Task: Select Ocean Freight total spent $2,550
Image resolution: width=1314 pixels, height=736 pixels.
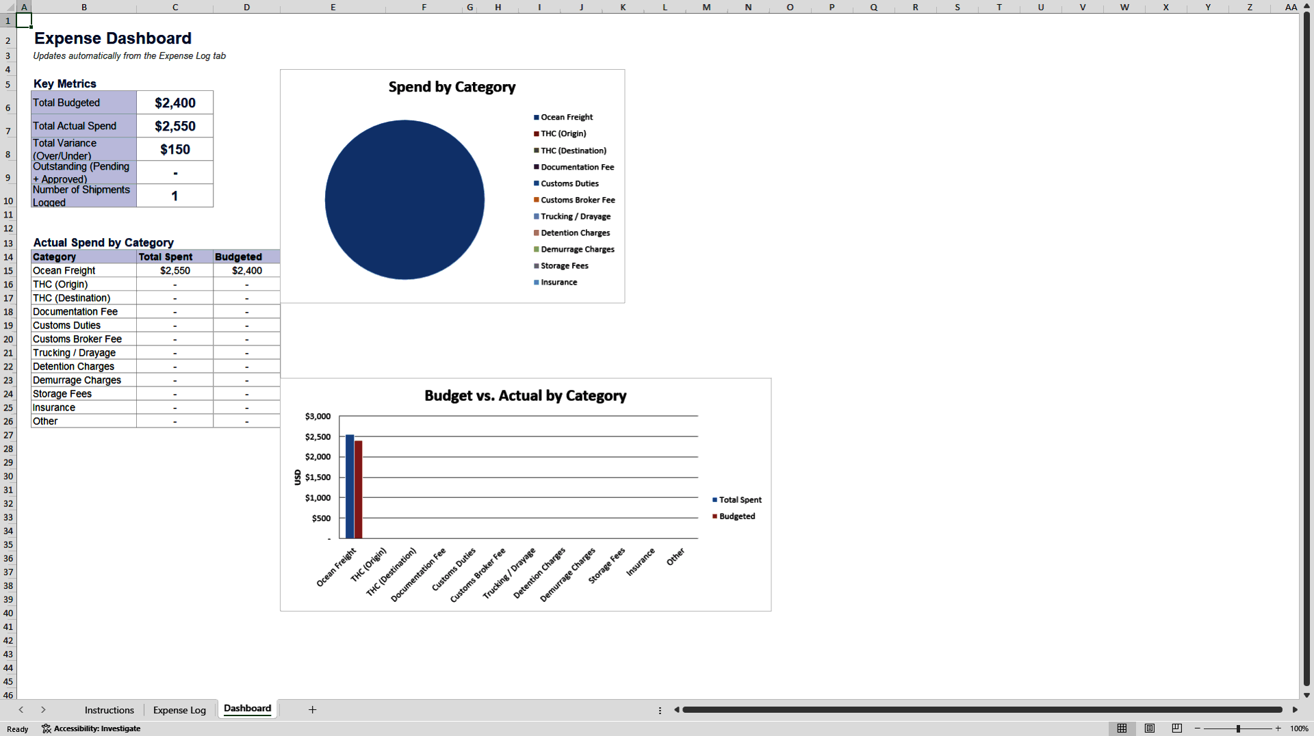Action: point(175,271)
